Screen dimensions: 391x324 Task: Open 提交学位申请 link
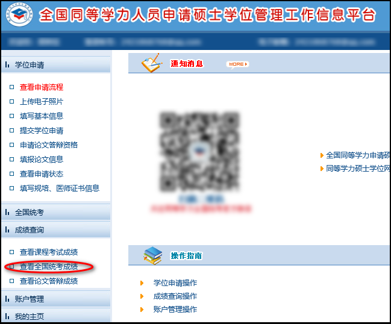point(42,131)
